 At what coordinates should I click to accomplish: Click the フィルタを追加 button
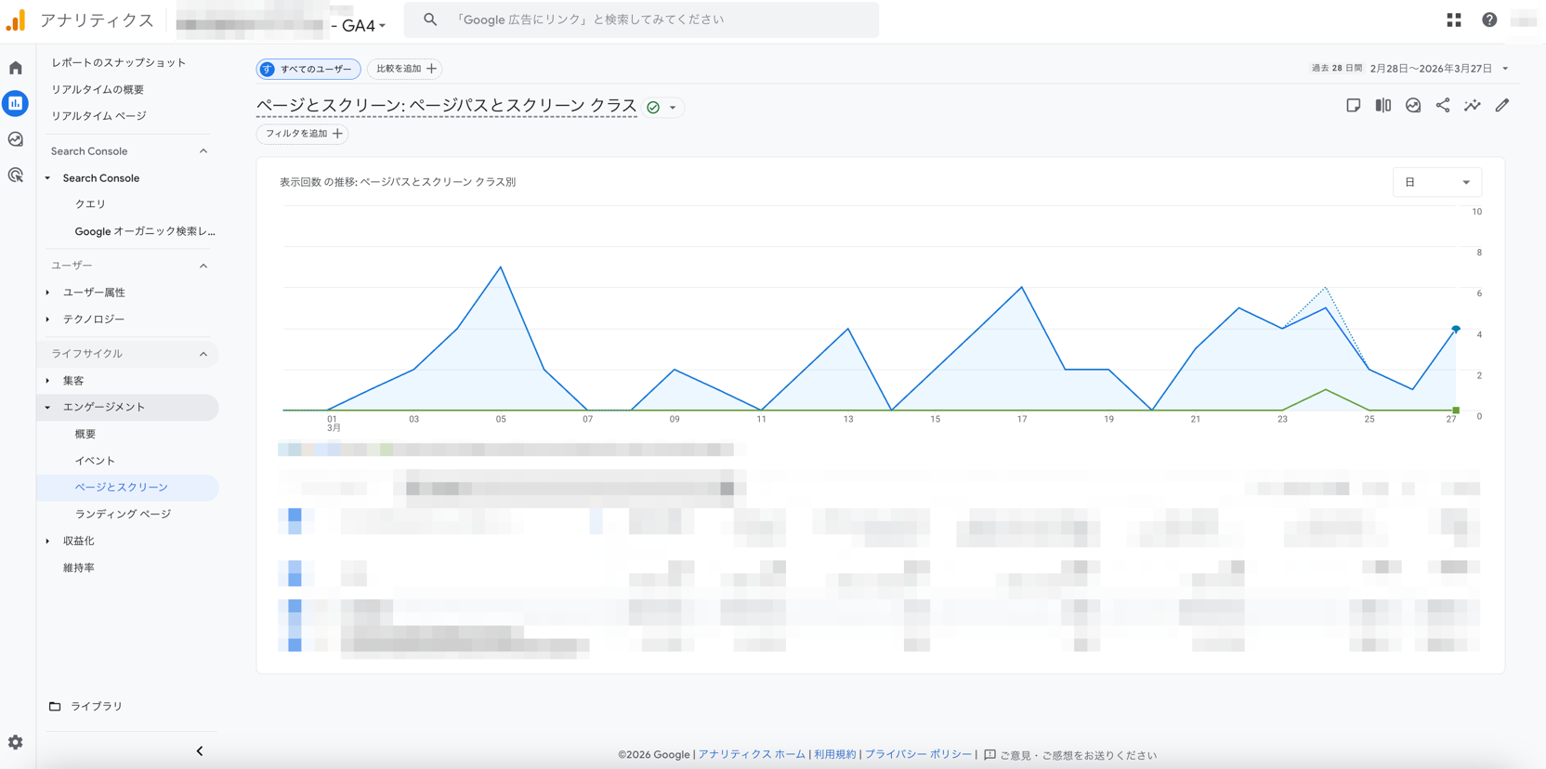point(303,134)
